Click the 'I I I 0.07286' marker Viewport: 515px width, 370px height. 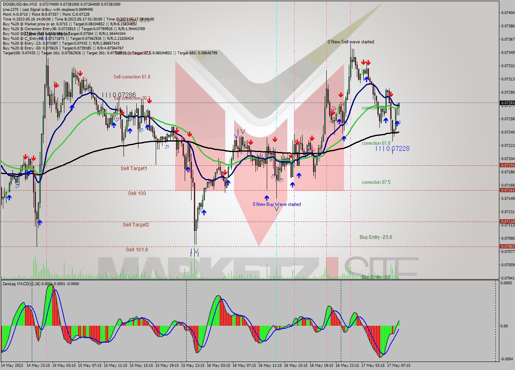coord(119,95)
